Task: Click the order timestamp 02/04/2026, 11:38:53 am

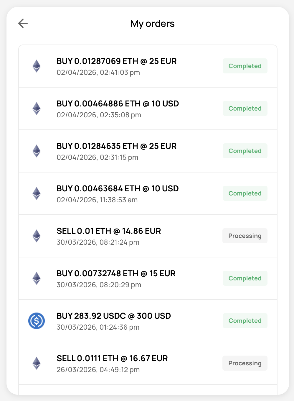Action: tap(97, 200)
